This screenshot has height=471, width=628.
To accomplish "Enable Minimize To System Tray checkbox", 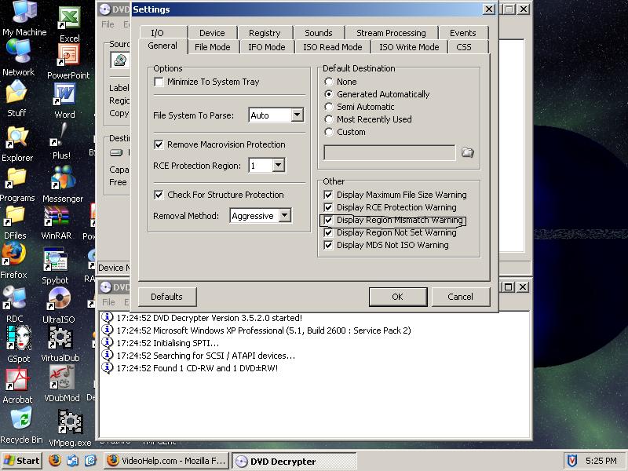I will pos(159,82).
